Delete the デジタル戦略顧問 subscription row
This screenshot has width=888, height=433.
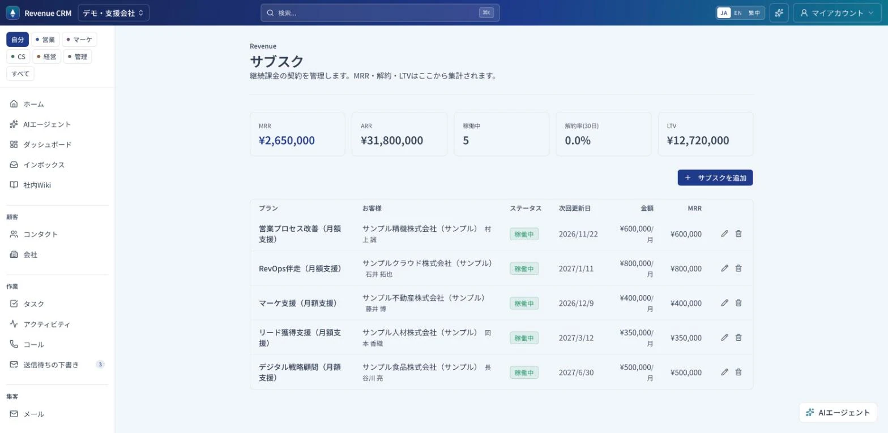tap(738, 372)
